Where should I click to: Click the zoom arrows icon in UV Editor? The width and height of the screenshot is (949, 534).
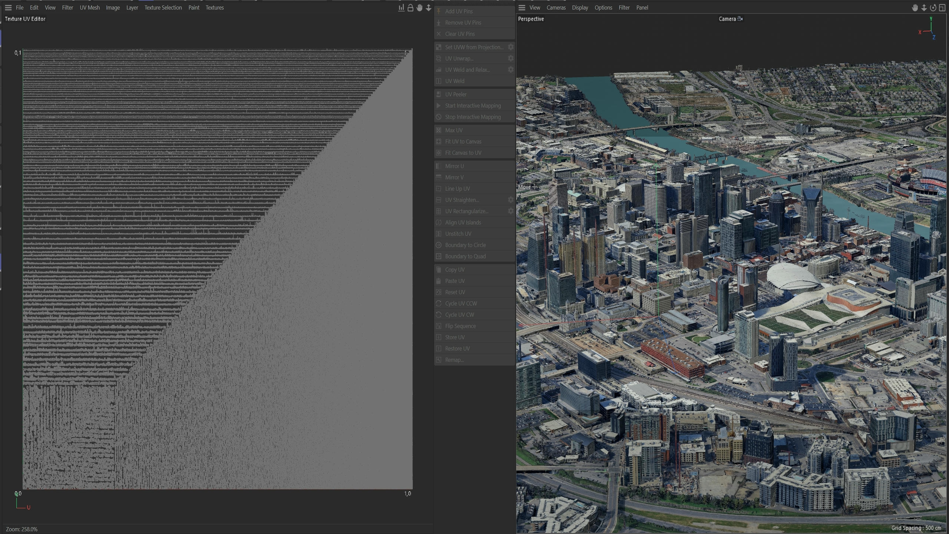click(429, 7)
